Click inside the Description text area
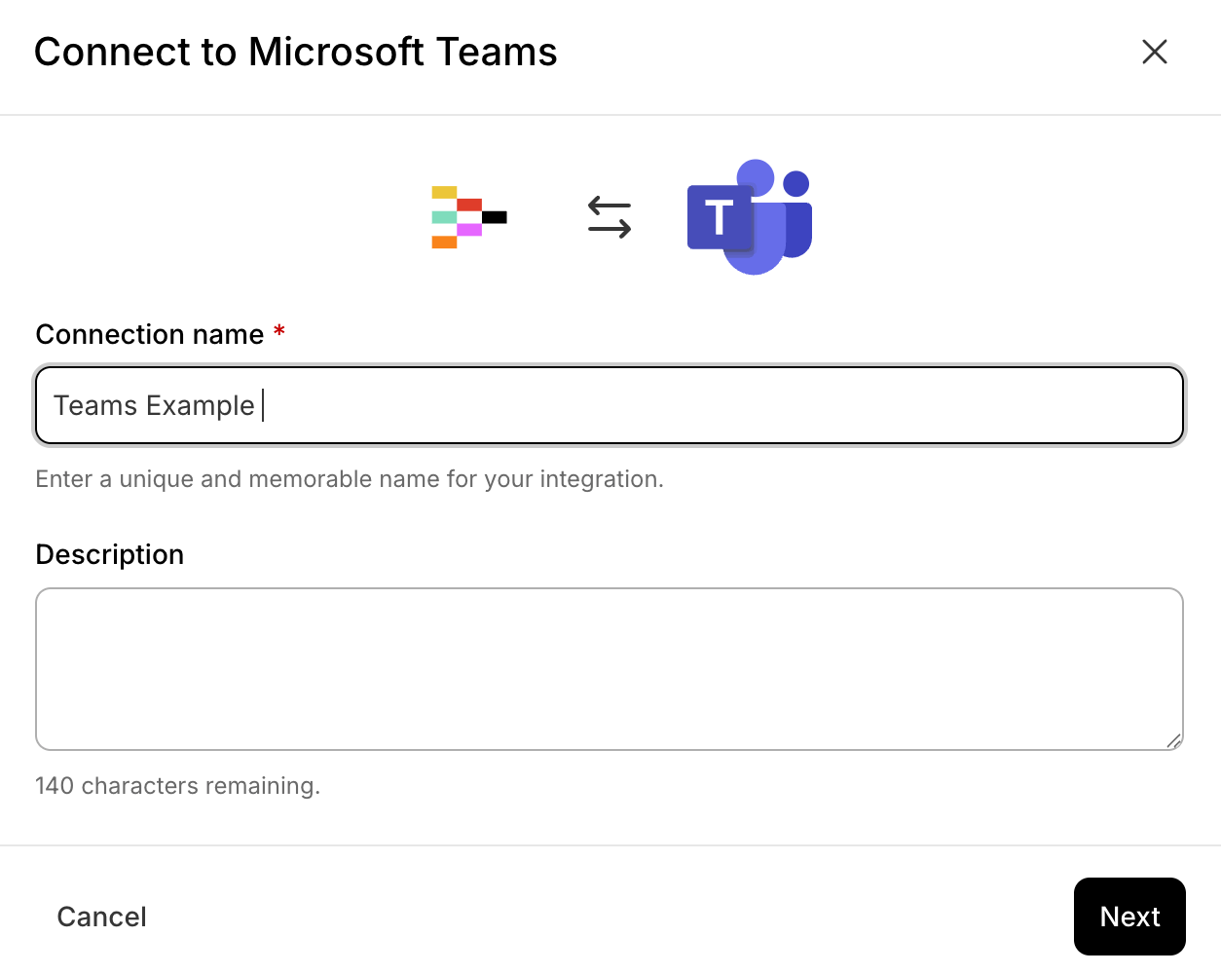 click(x=609, y=668)
